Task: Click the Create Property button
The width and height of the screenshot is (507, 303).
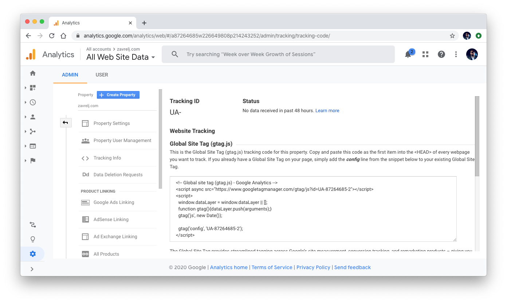Action: click(118, 95)
